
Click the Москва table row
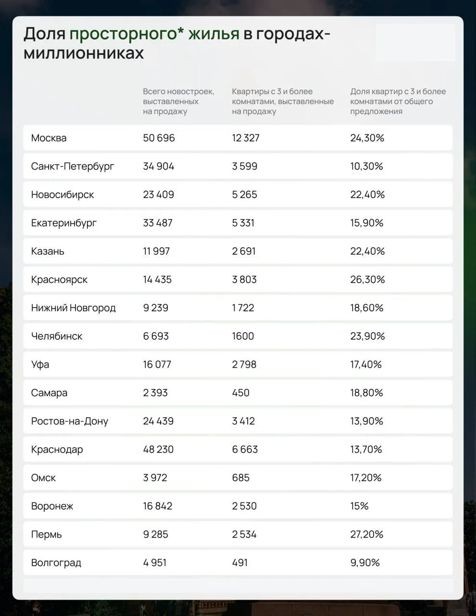(x=238, y=138)
